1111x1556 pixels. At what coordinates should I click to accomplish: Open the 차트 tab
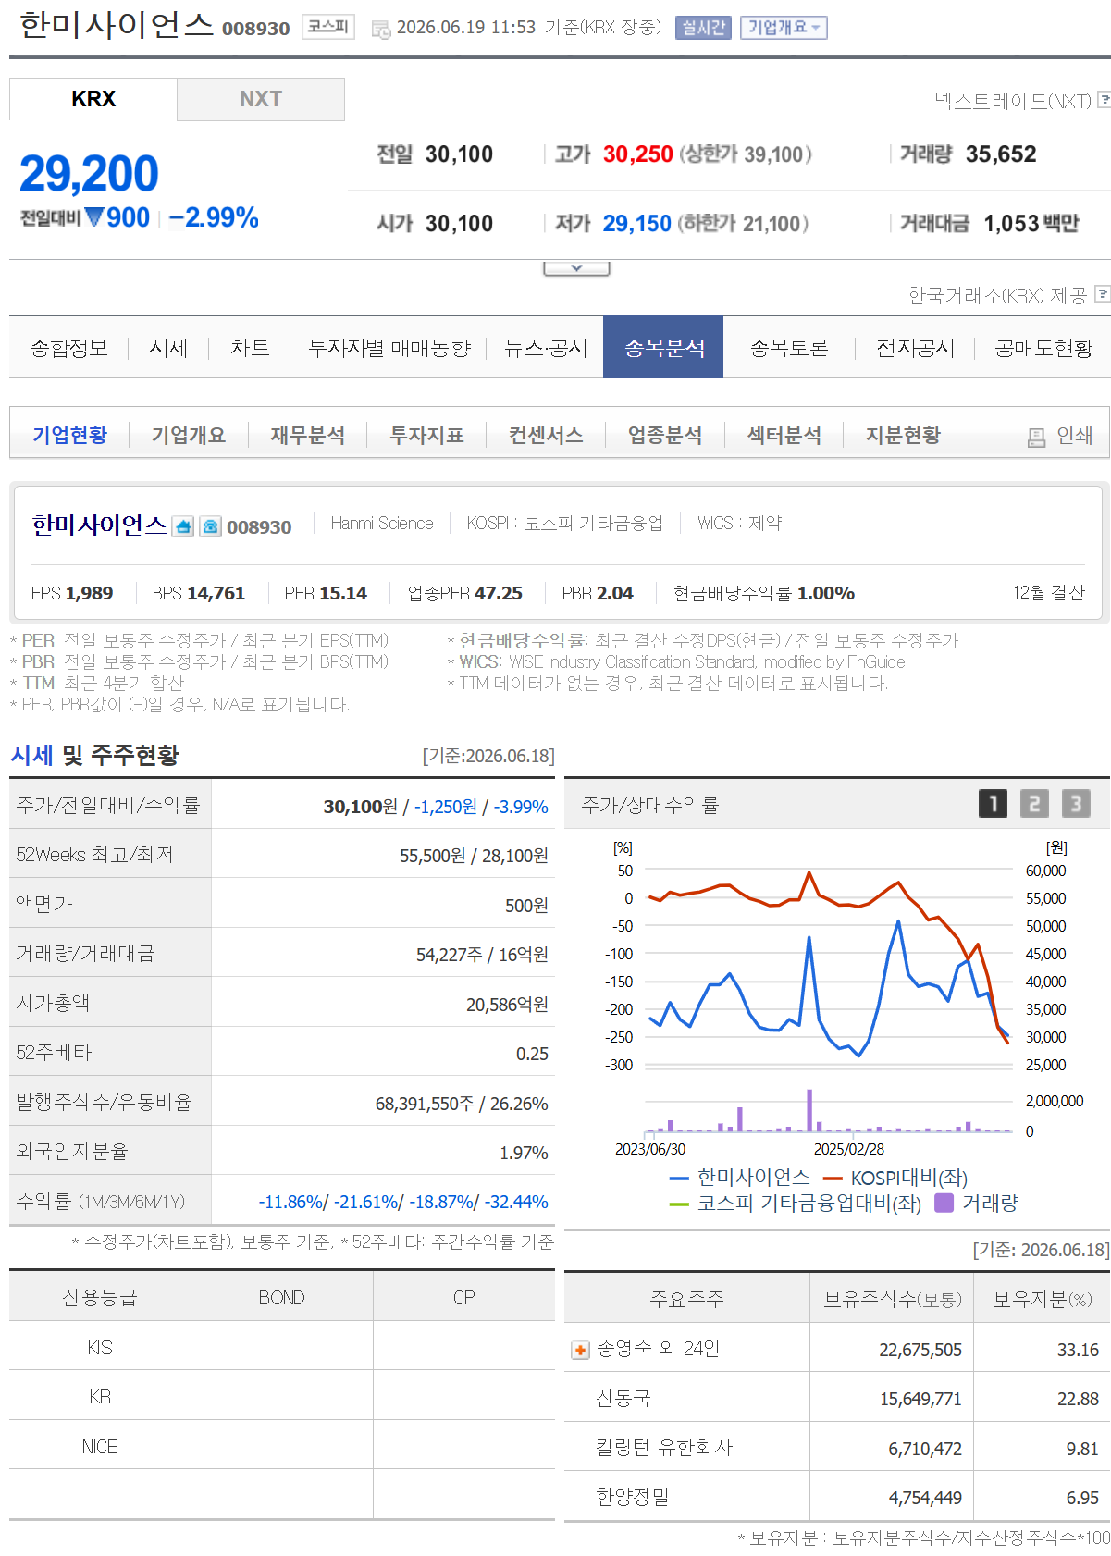pos(250,348)
